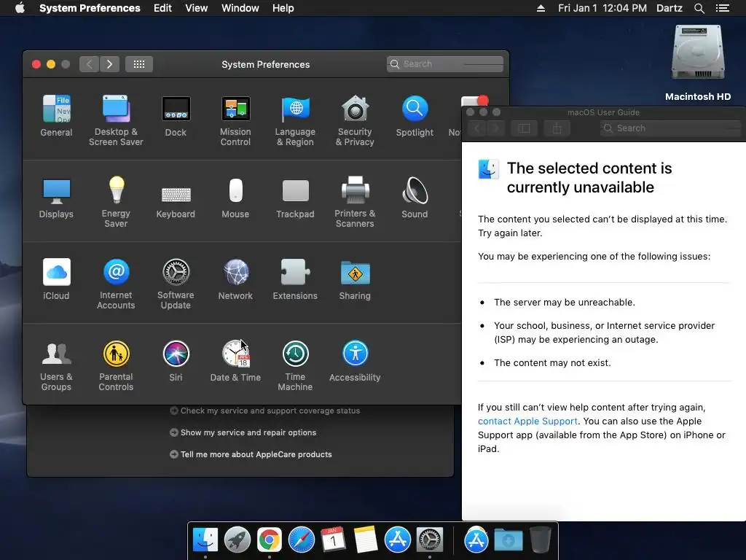Click Show my service and repair options

243,432
